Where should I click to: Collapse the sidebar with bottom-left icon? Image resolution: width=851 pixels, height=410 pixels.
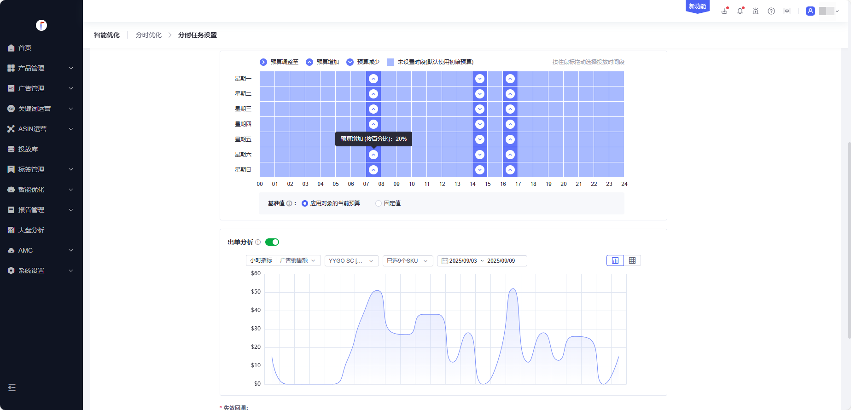click(12, 387)
